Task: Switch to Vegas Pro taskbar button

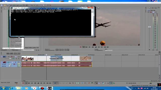Action: (x=50, y=88)
